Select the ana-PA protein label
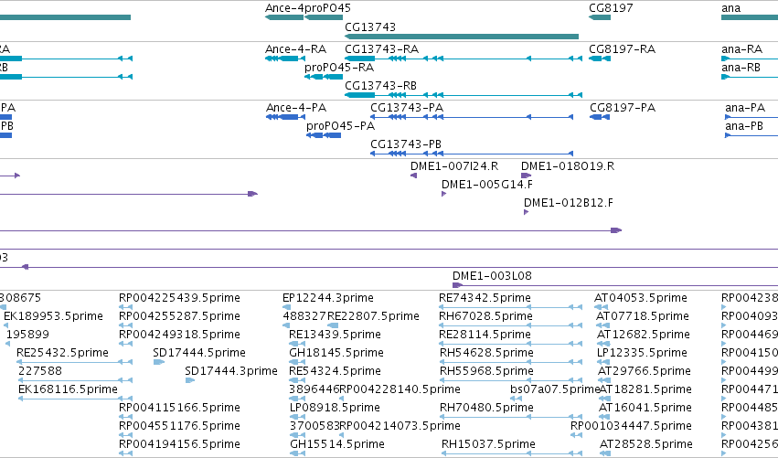Viewport: 778px width, 458px height. [x=745, y=108]
